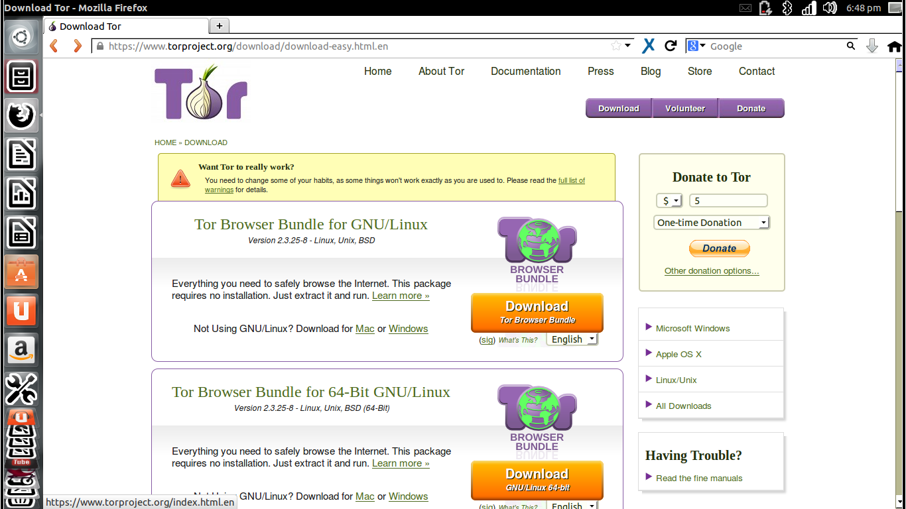Viewport: 906px width, 509px height.
Task: Go to the browser Home icon
Action: 894,46
